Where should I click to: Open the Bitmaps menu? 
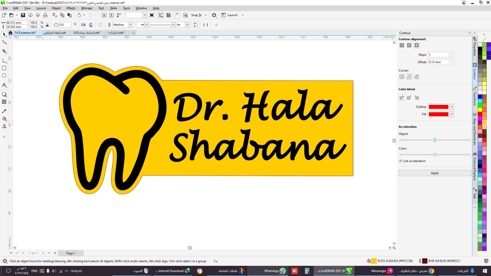click(x=87, y=8)
